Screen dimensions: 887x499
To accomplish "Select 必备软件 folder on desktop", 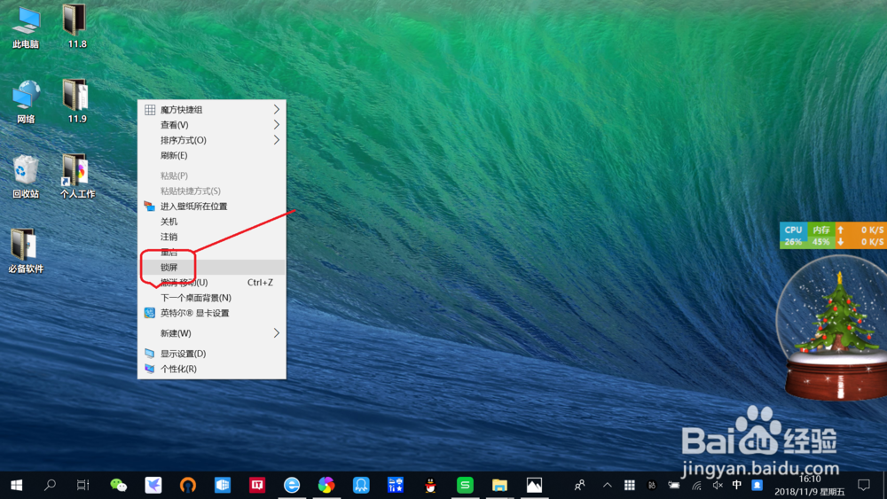I will pos(26,252).
